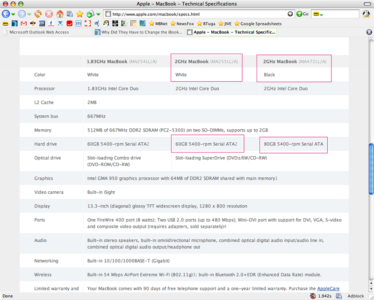Click the '667MHz' system bus value
The image size is (374, 300).
coord(96,117)
